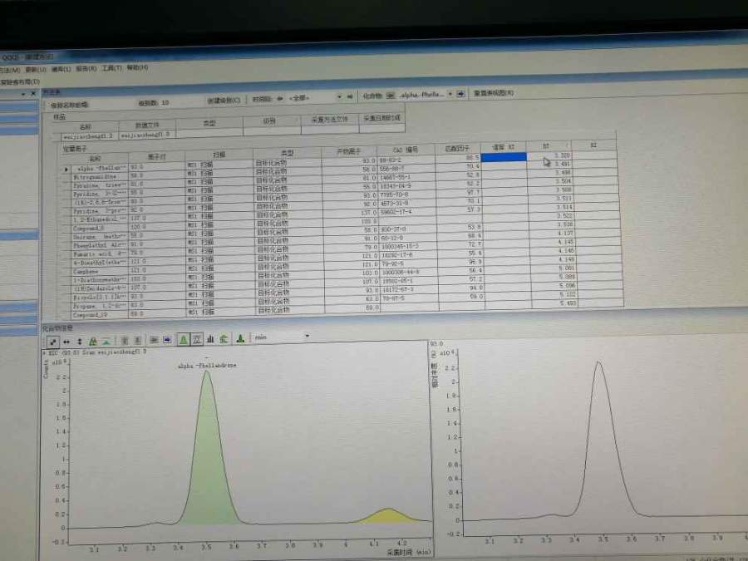
Task: Click the autoscale icon in chromatogram toolbar
Action: (x=53, y=342)
